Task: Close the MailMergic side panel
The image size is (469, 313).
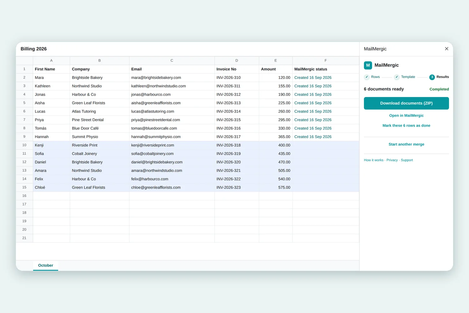Action: [446, 49]
